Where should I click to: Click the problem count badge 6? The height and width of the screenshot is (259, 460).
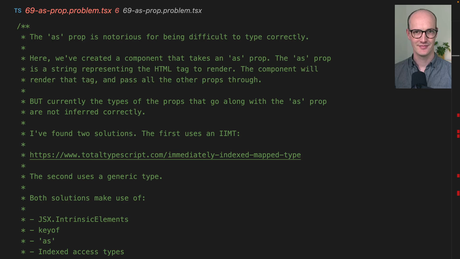117,11
